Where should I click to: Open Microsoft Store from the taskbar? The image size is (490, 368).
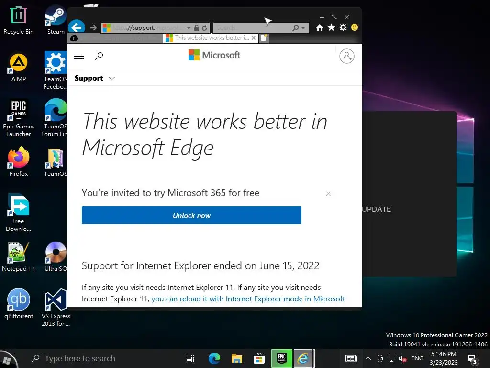pyautogui.click(x=259, y=358)
